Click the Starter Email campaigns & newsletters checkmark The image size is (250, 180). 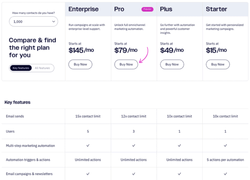click(x=225, y=174)
